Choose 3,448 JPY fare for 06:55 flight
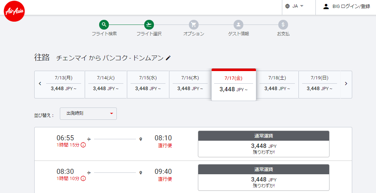Viewport: 376px width, 193px height. [264, 144]
